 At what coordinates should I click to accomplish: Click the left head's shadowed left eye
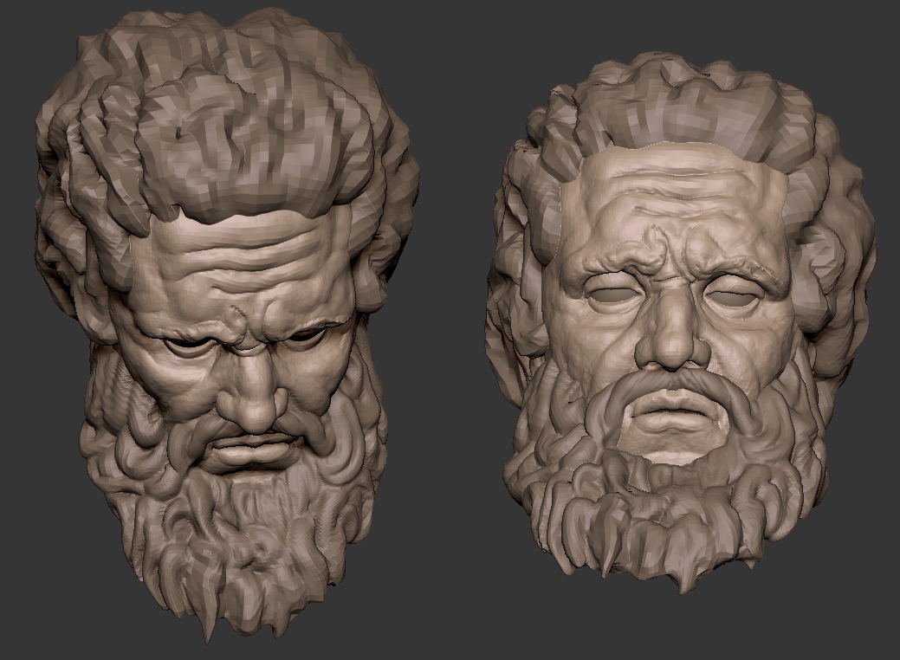[x=186, y=345]
